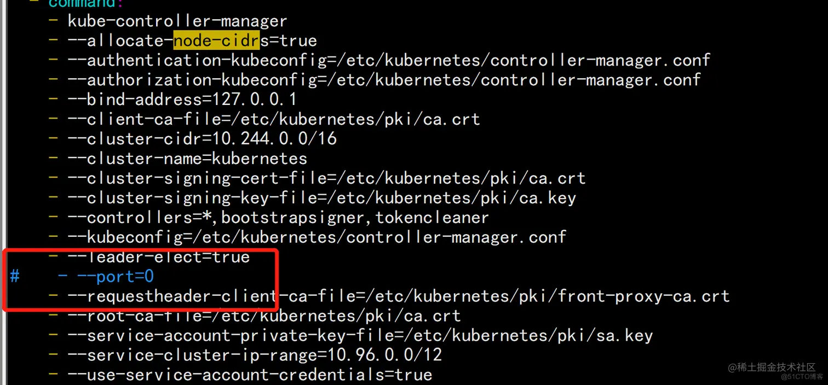The width and height of the screenshot is (828, 385).
Task: Select the --client-ca-file argument line
Action: pos(273,119)
